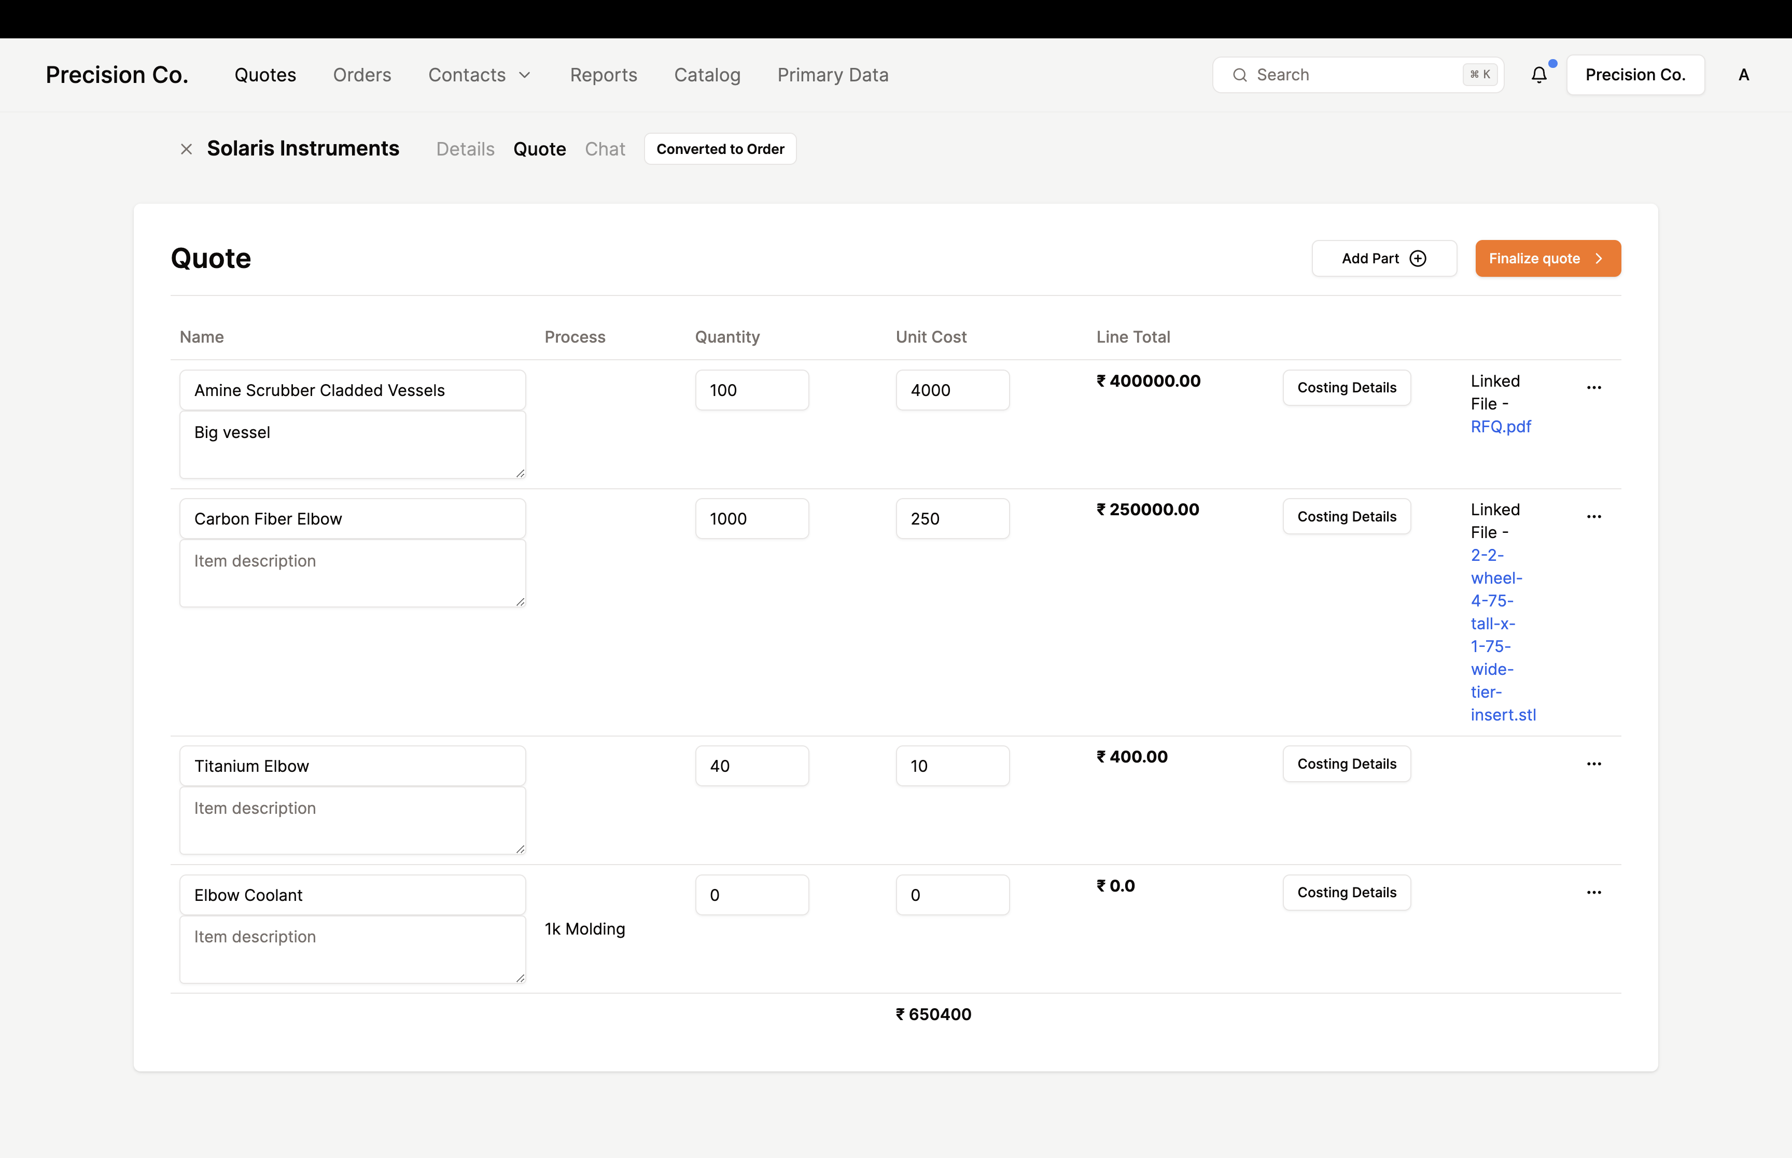1792x1158 pixels.
Task: Open three-dot menu for Elbow Coolant row
Action: coord(1593,893)
